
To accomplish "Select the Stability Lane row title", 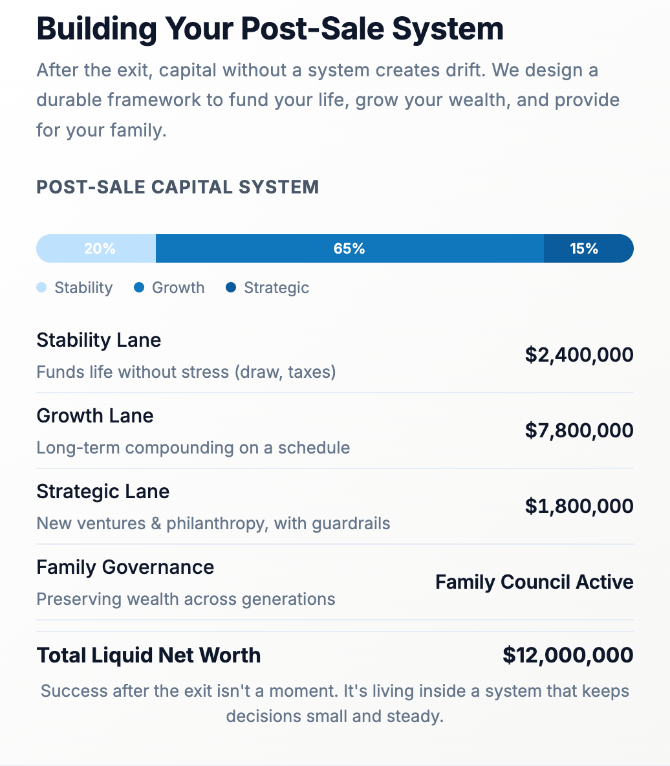I will 99,340.
